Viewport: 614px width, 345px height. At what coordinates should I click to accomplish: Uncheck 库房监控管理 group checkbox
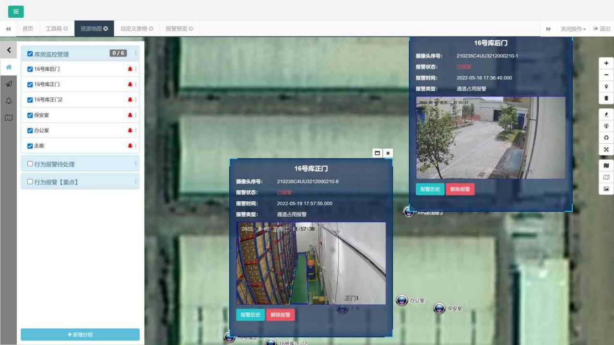pos(30,54)
